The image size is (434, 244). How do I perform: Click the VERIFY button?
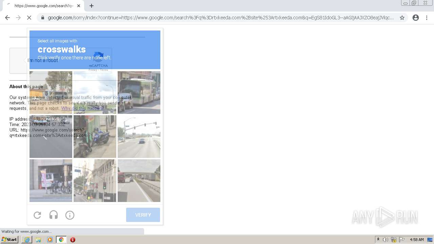pos(143,215)
